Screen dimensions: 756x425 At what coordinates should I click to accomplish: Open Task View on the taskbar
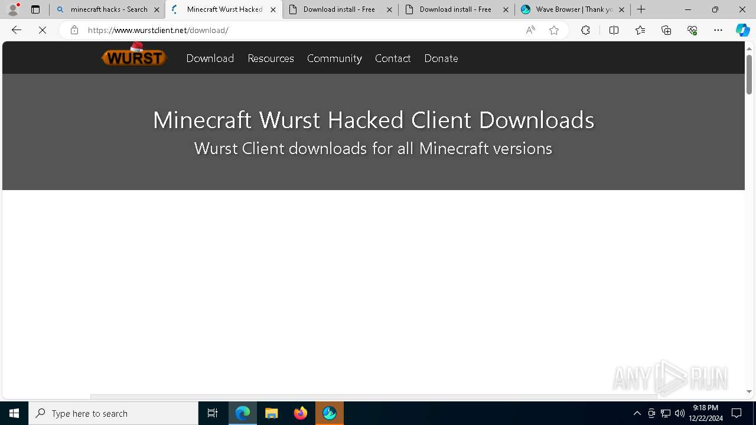213,413
